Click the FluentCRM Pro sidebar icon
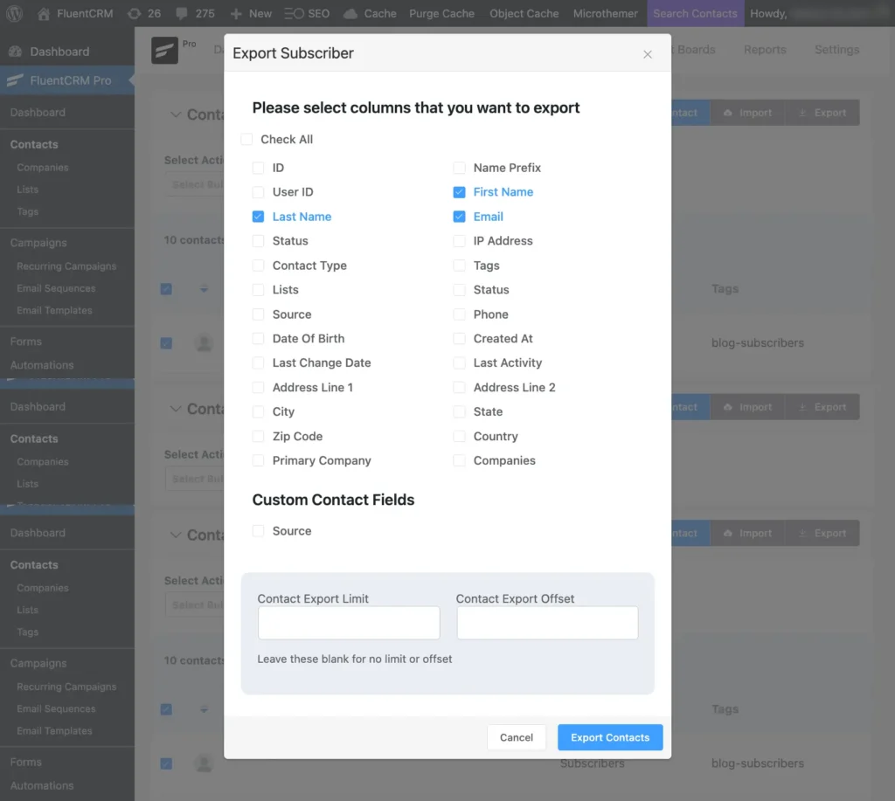 click(x=16, y=80)
